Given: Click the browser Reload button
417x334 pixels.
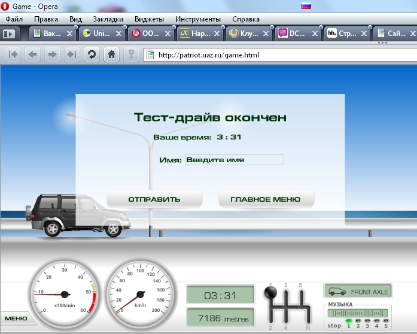Looking at the screenshot, I should point(92,54).
